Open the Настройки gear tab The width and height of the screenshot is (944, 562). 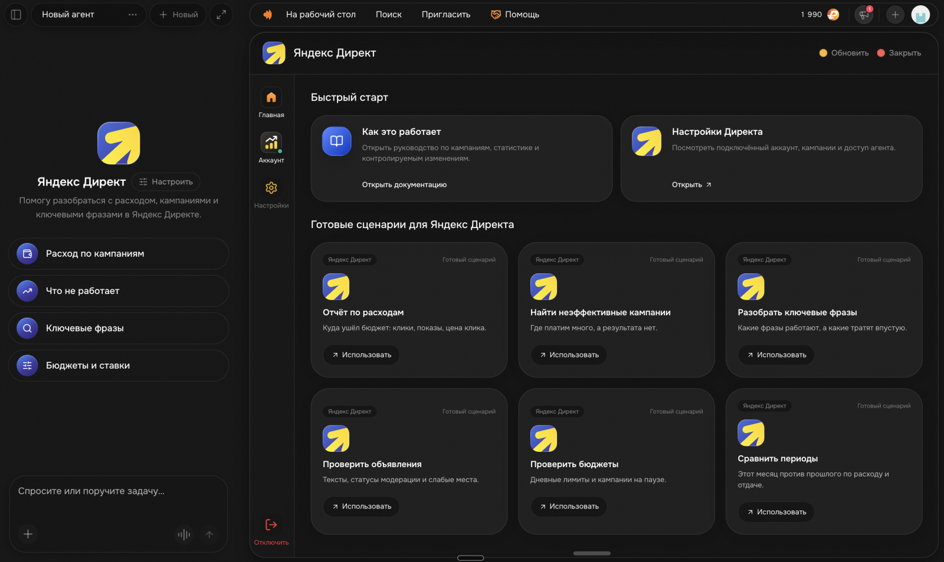tap(271, 194)
